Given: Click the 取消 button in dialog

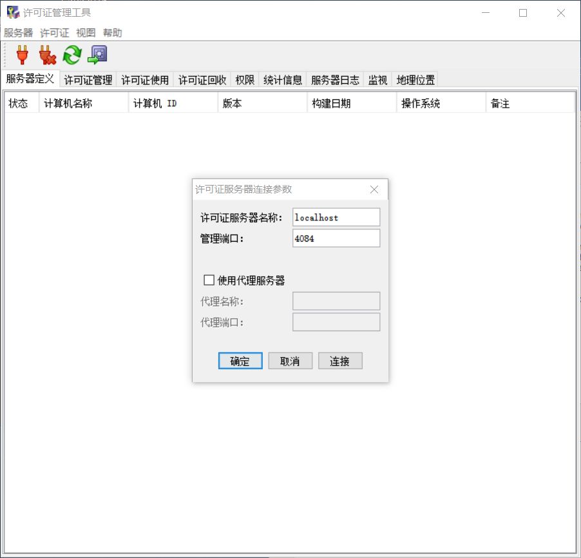Looking at the screenshot, I should [x=290, y=361].
